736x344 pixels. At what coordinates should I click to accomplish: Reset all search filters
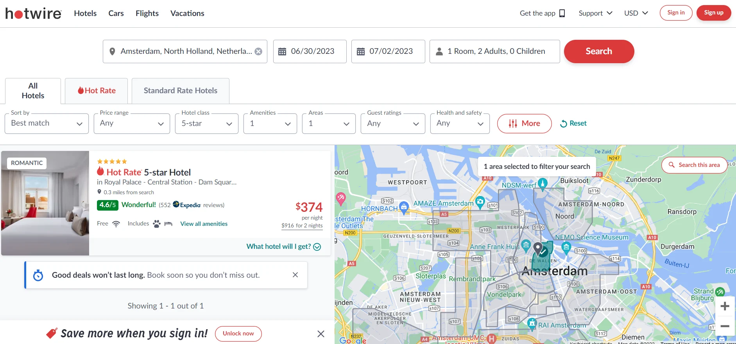[x=573, y=124]
